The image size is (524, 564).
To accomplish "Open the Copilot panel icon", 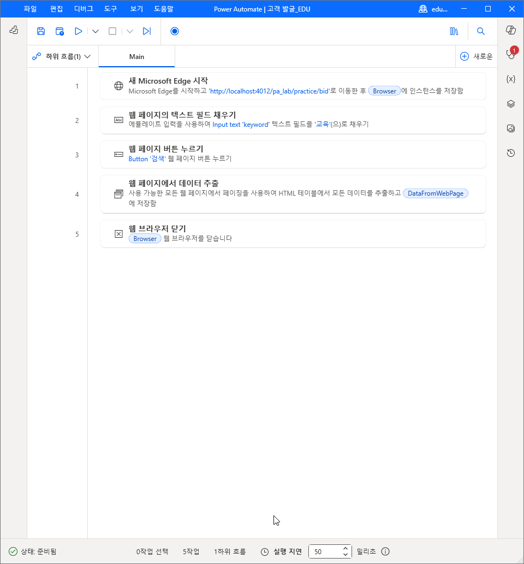I will click(511, 30).
